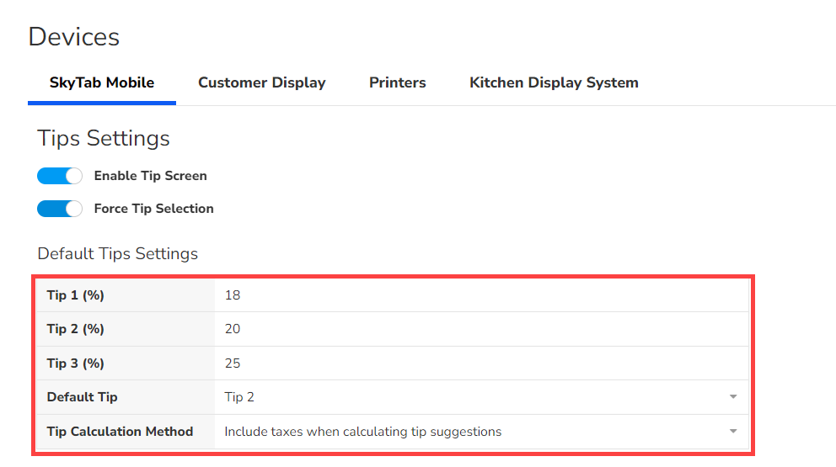The width and height of the screenshot is (836, 467).
Task: Disable Force Tip Selection switch
Action: pyautogui.click(x=60, y=209)
